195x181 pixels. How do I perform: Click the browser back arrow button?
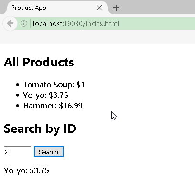(10, 23)
